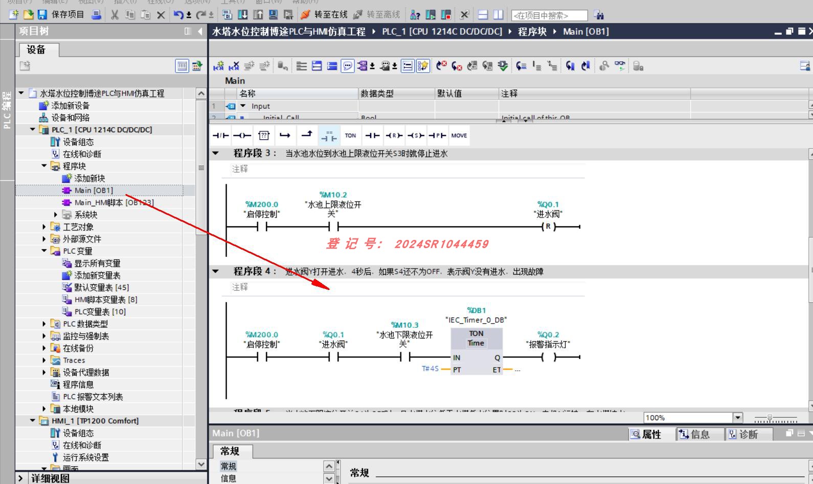Delete the selection with the X icon

pyautogui.click(x=161, y=15)
